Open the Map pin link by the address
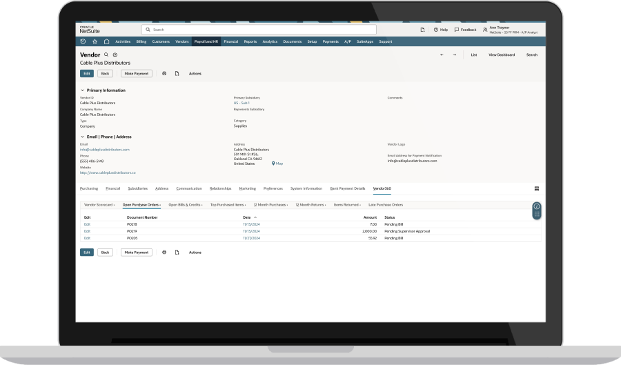Viewport: 621px width, 365px height. 277,164
